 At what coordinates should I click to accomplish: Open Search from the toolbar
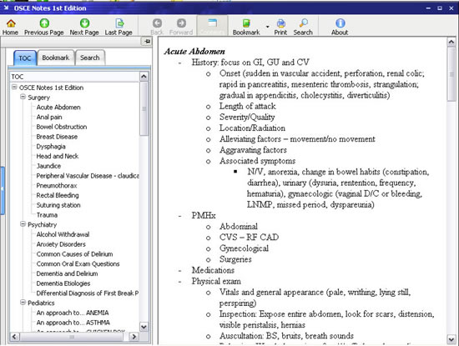[x=303, y=27]
